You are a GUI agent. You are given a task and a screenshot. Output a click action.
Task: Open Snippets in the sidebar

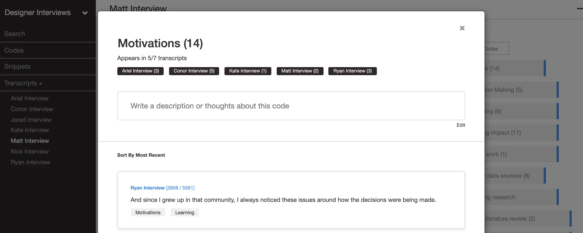(17, 67)
